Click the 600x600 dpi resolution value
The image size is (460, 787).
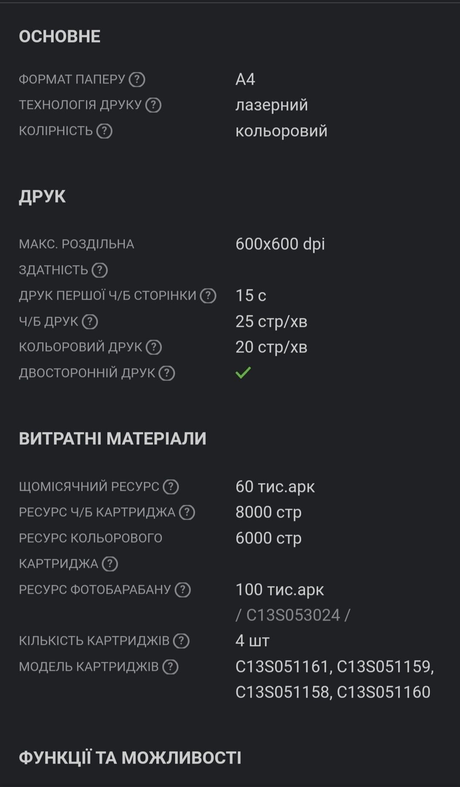280,244
